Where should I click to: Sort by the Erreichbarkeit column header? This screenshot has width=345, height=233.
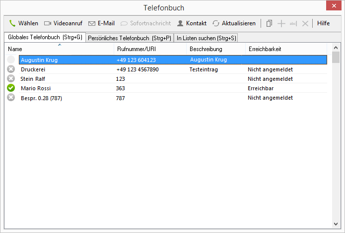(x=285, y=49)
